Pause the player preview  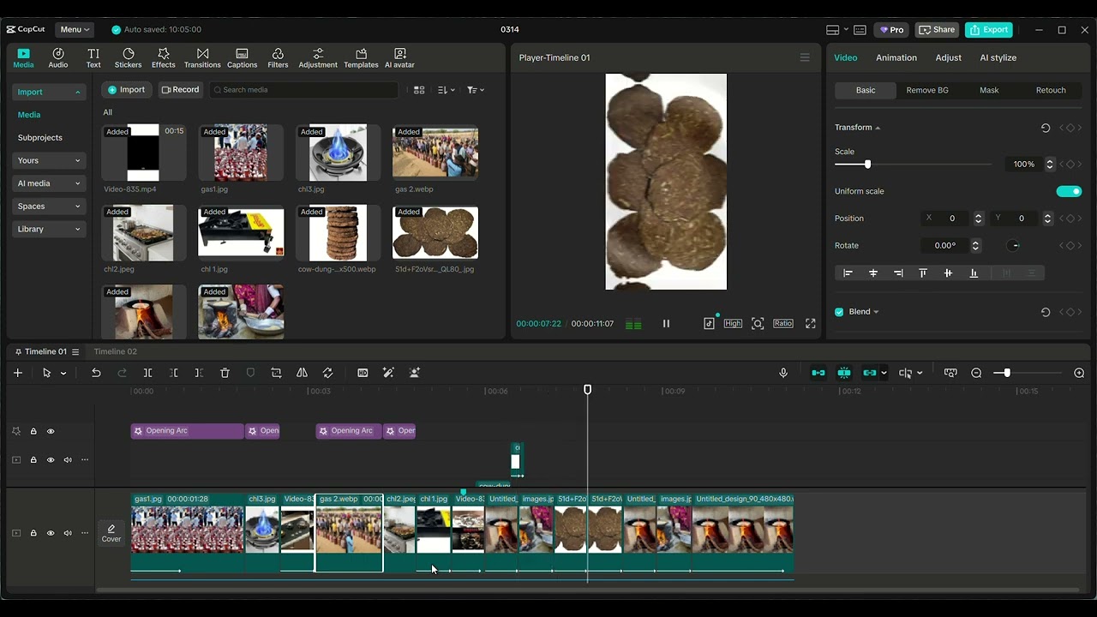tap(666, 323)
